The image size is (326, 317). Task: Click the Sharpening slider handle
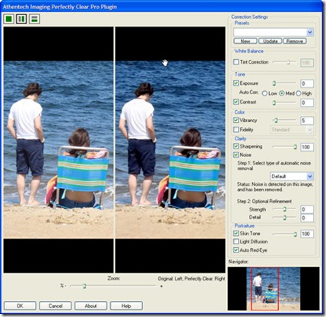tap(295, 147)
